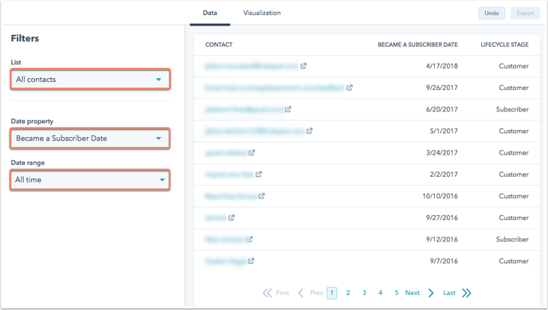The height and width of the screenshot is (310, 548).
Task: Open the All time date range dropdown
Action: coord(90,179)
